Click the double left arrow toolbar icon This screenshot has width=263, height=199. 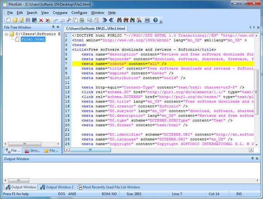(111, 20)
